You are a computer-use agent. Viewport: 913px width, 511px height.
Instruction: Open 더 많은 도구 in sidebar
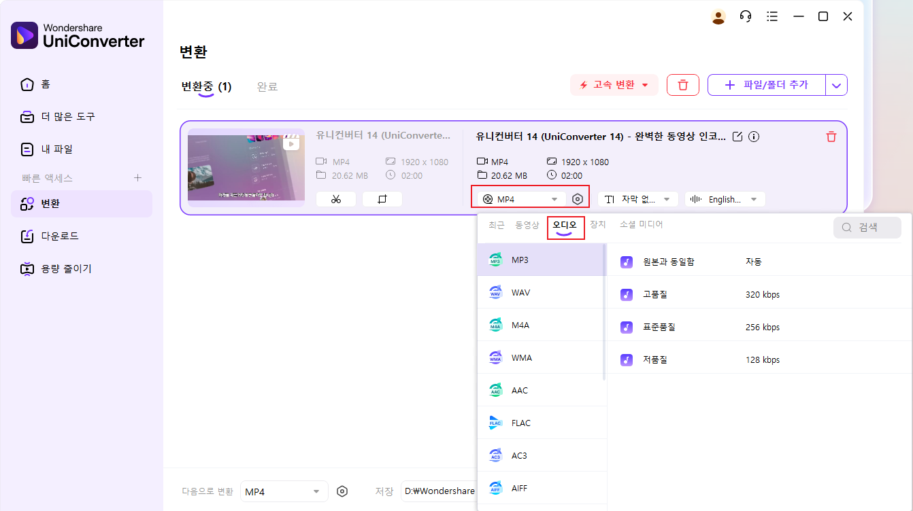pos(82,117)
